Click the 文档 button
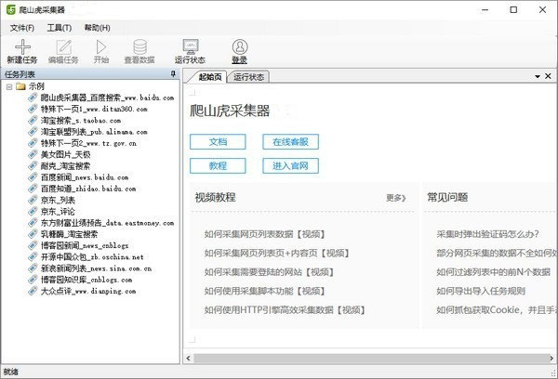 (x=218, y=142)
